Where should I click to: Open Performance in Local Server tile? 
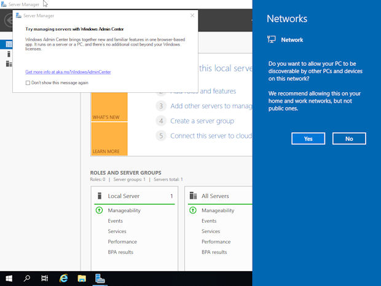(x=122, y=242)
